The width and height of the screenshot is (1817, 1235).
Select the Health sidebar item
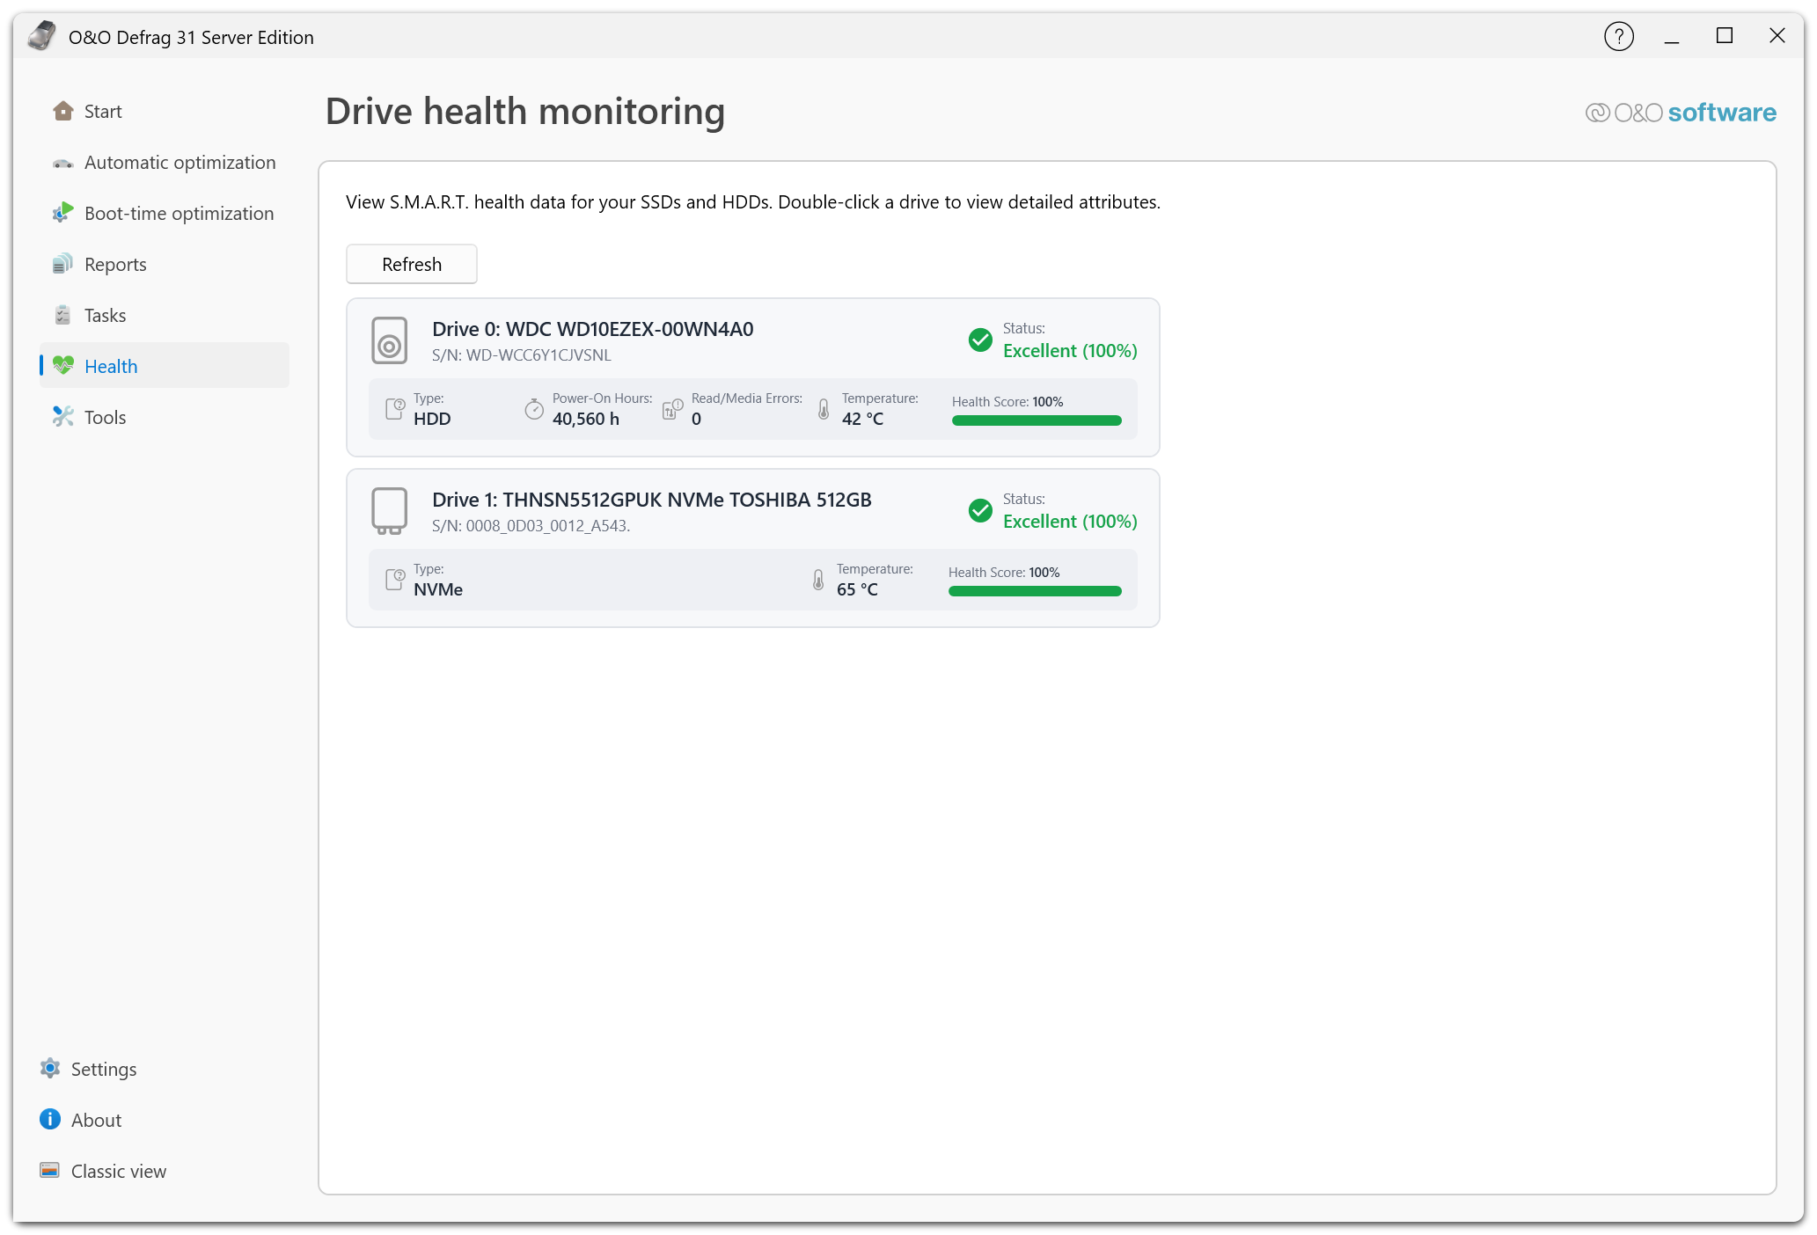click(x=165, y=366)
